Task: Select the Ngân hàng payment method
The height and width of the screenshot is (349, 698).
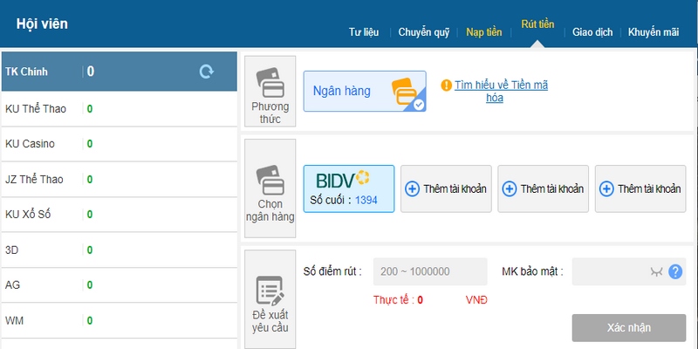Action: (364, 91)
